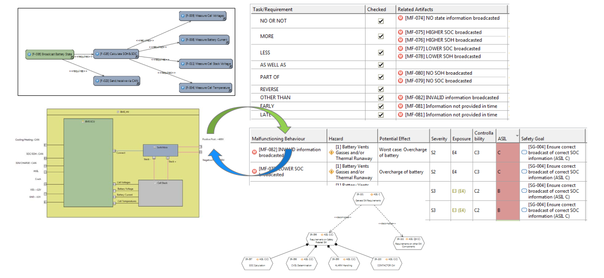The height and width of the screenshot is (278, 604).
Task: Toggle the AS WELL AS checkbox
Action: click(x=381, y=65)
